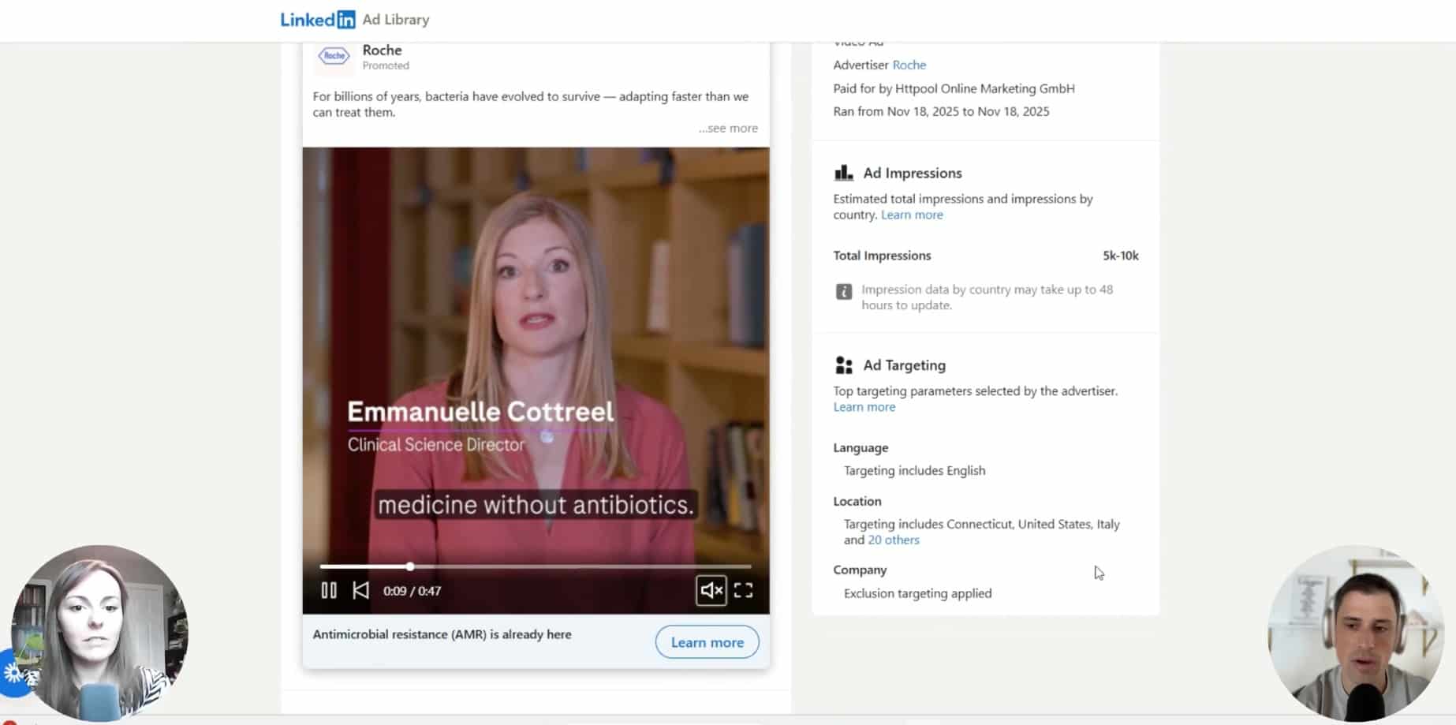The image size is (1456, 725).
Task: Click the Roche name in ad header
Action: (382, 50)
